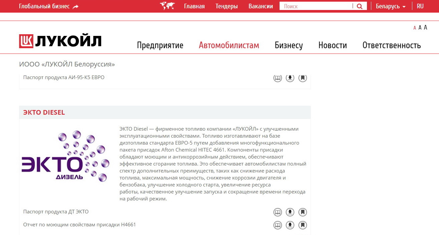Open read icon for Паспорт продукта ДТ ЭКТО
Viewport: 439px width, 235px height.
[x=278, y=212]
